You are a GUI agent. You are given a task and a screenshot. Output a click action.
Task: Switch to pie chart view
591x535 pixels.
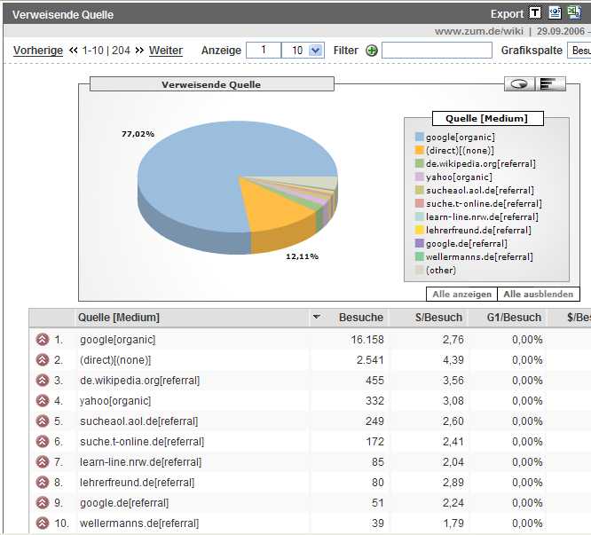[x=519, y=83]
